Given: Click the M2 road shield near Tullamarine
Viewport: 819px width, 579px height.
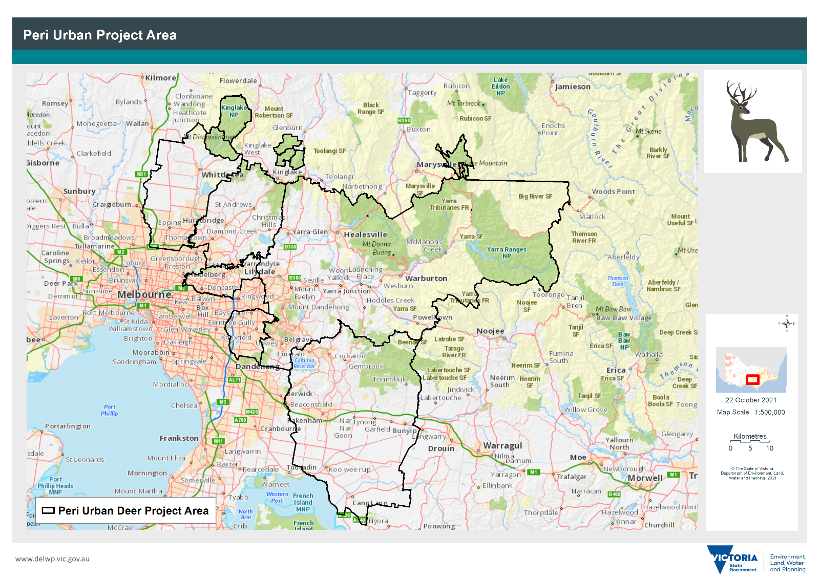Looking at the screenshot, I should 121,252.
